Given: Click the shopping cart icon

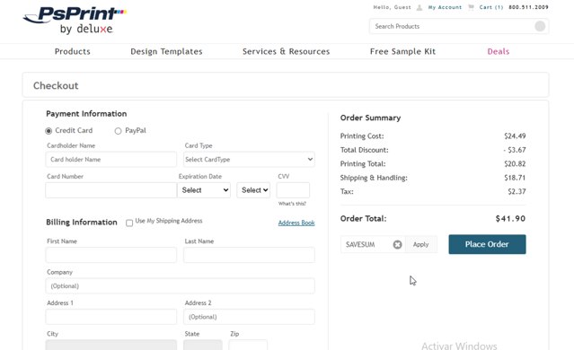Looking at the screenshot, I should pos(471,7).
